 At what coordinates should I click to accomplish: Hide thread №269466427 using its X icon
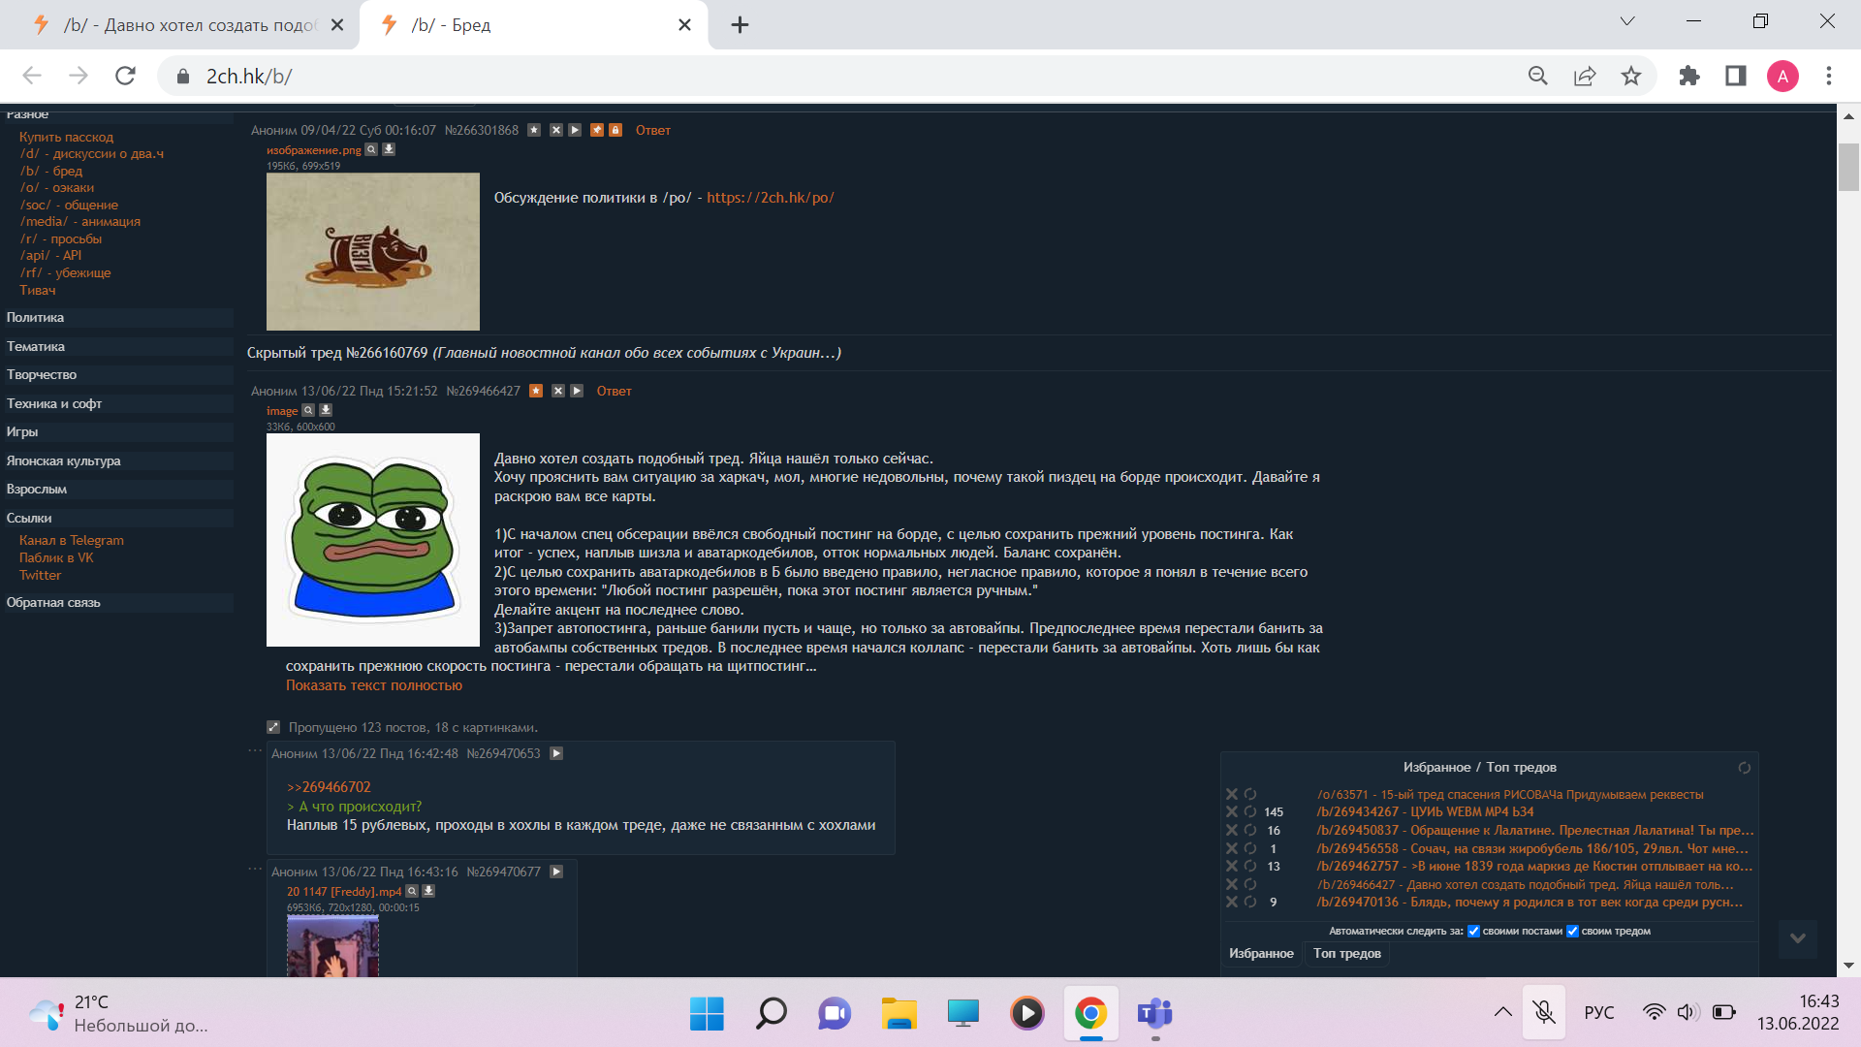coord(558,391)
